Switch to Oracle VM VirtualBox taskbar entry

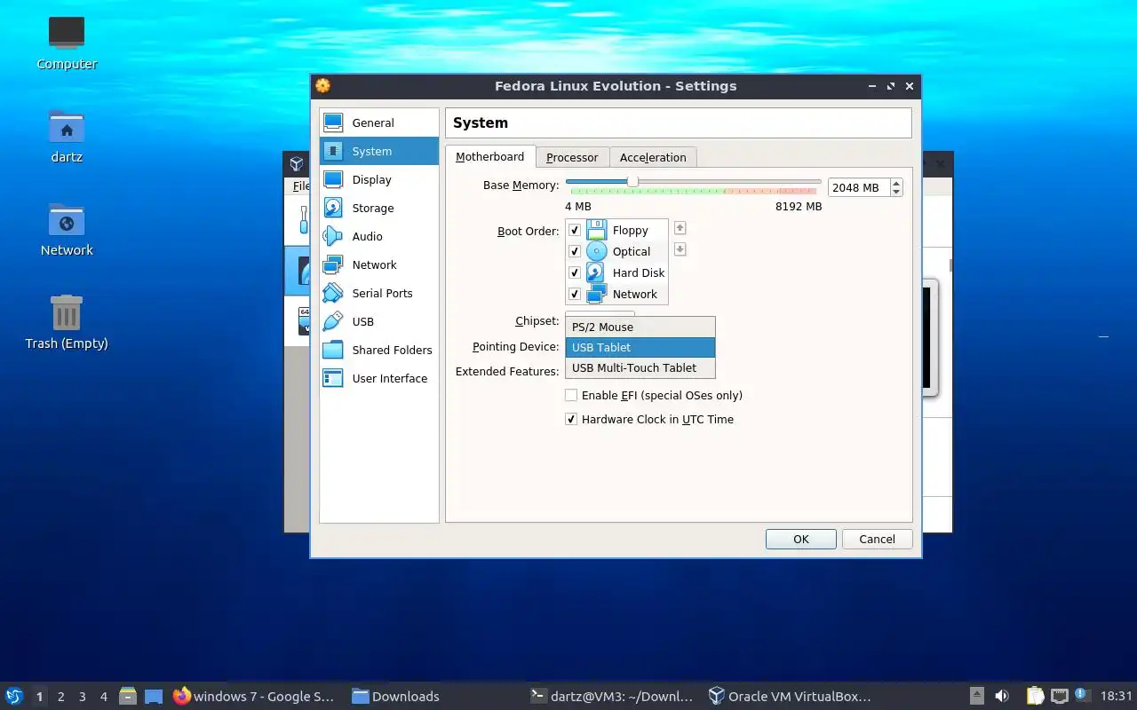(x=790, y=696)
